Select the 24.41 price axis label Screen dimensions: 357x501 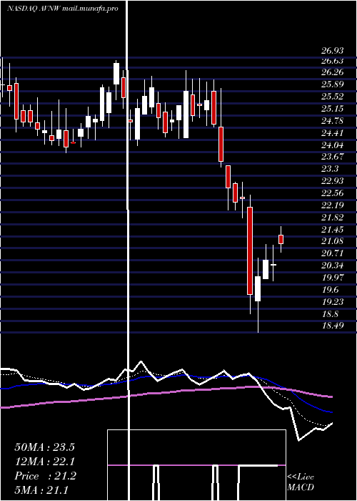333,133
